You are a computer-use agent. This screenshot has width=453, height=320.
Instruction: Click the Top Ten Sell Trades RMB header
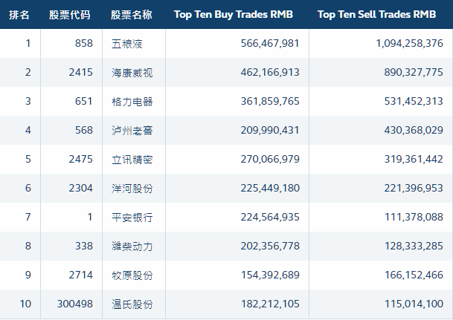pyautogui.click(x=376, y=14)
